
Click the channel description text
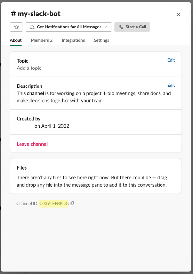point(94,97)
